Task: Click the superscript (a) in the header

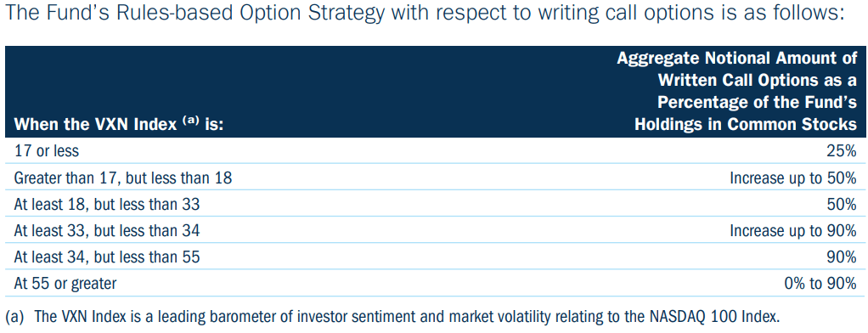Action: pos(189,121)
